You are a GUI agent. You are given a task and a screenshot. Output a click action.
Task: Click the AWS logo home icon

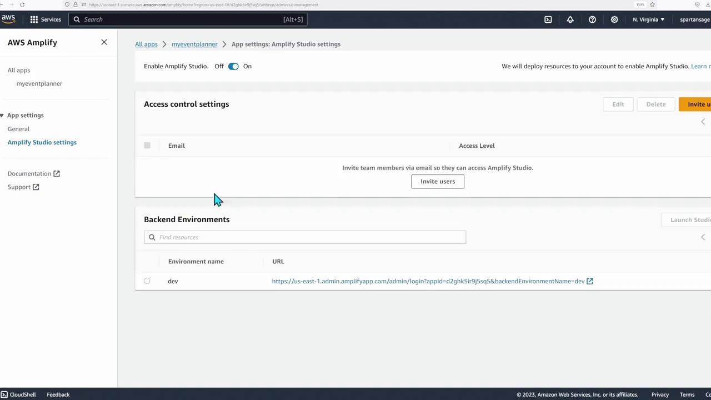8,19
